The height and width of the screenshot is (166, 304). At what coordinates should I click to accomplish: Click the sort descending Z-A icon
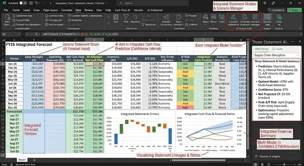coord(109,23)
